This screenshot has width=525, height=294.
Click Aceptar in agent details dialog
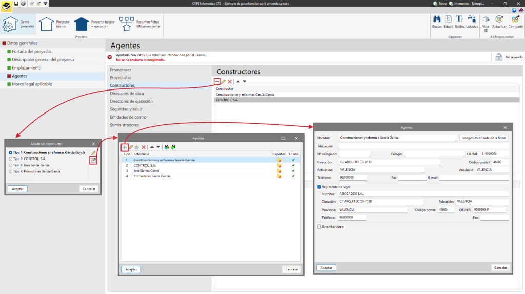pyautogui.click(x=326, y=267)
